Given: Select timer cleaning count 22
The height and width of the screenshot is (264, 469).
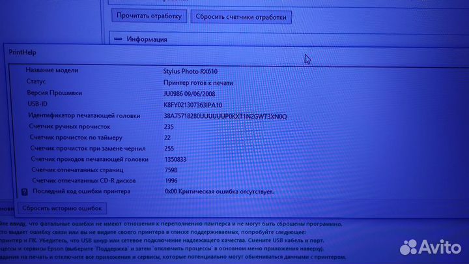Looking at the screenshot, I should pos(167,138).
